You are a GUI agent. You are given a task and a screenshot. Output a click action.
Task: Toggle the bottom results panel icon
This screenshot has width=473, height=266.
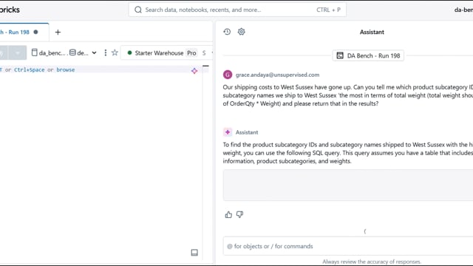coord(194,253)
